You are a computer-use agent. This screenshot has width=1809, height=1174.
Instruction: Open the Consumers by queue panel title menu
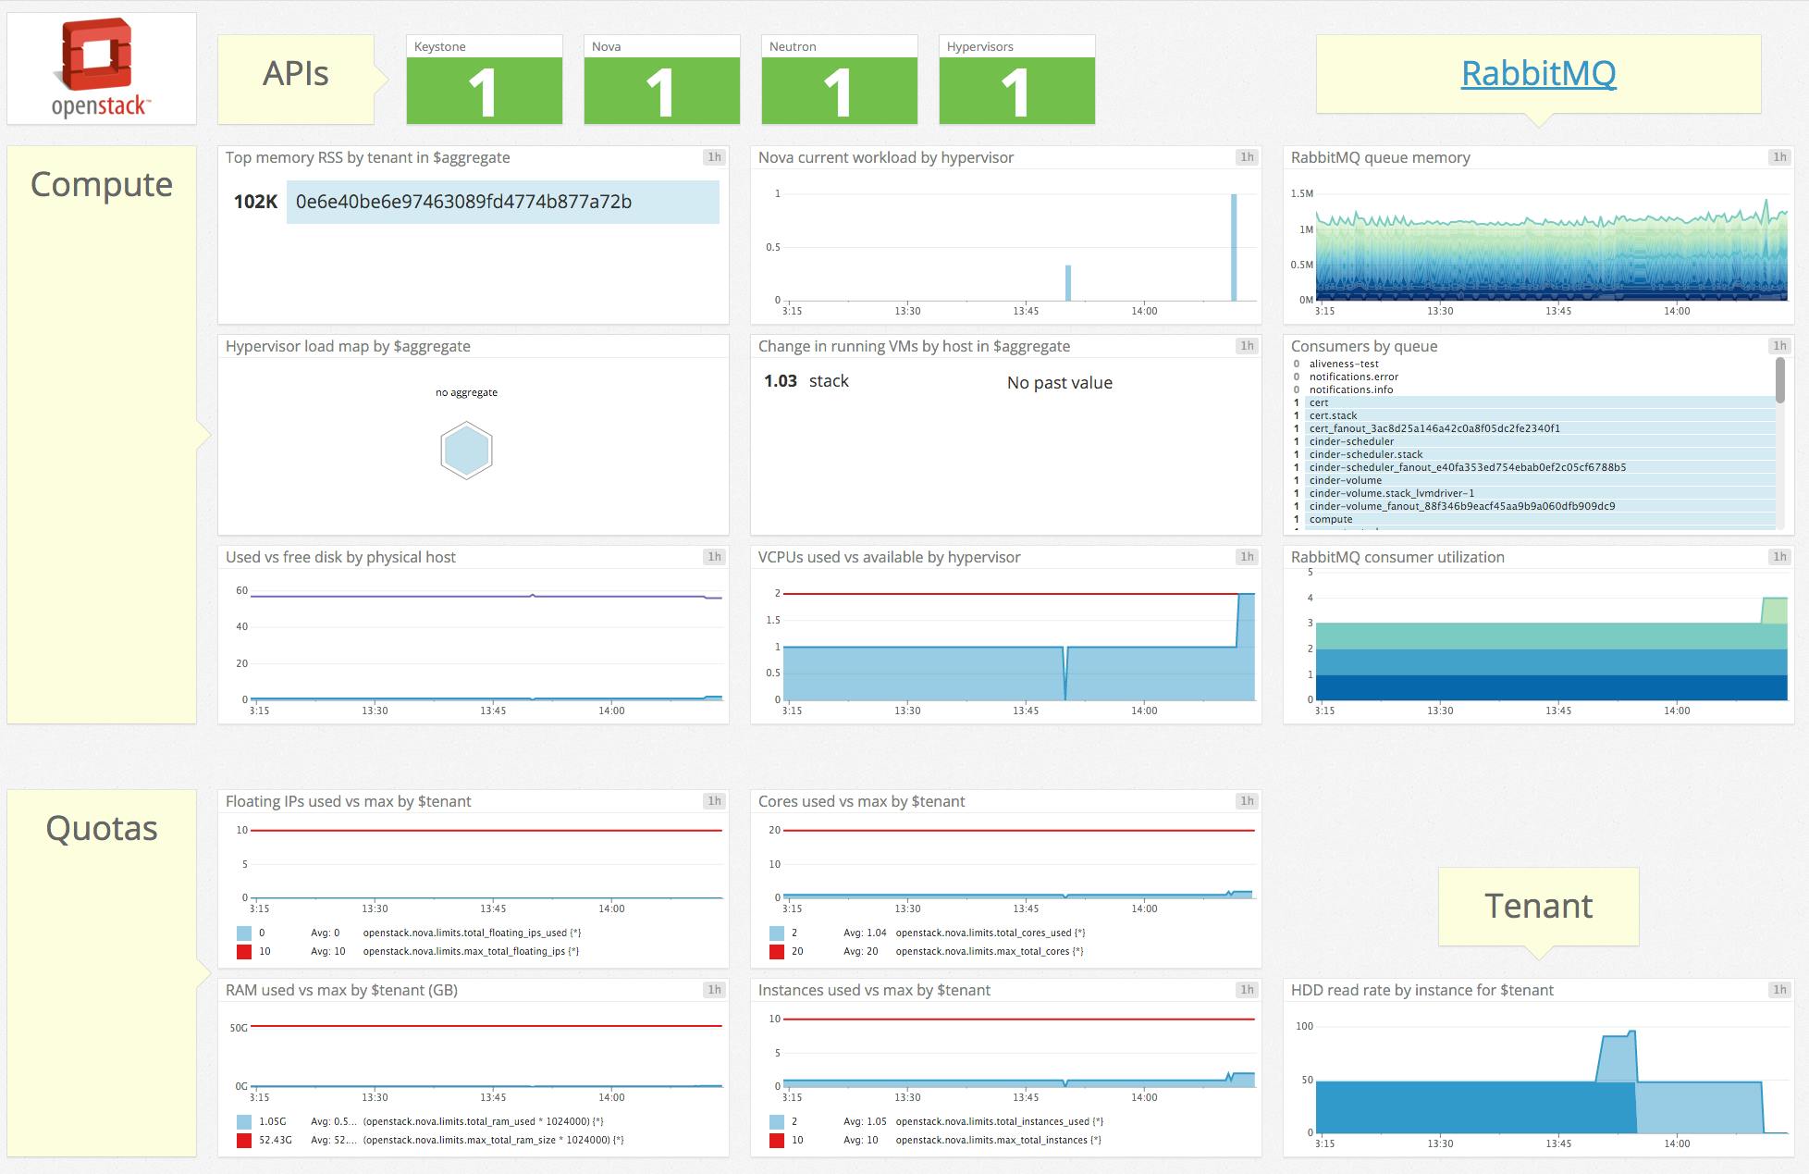[x=1363, y=346]
